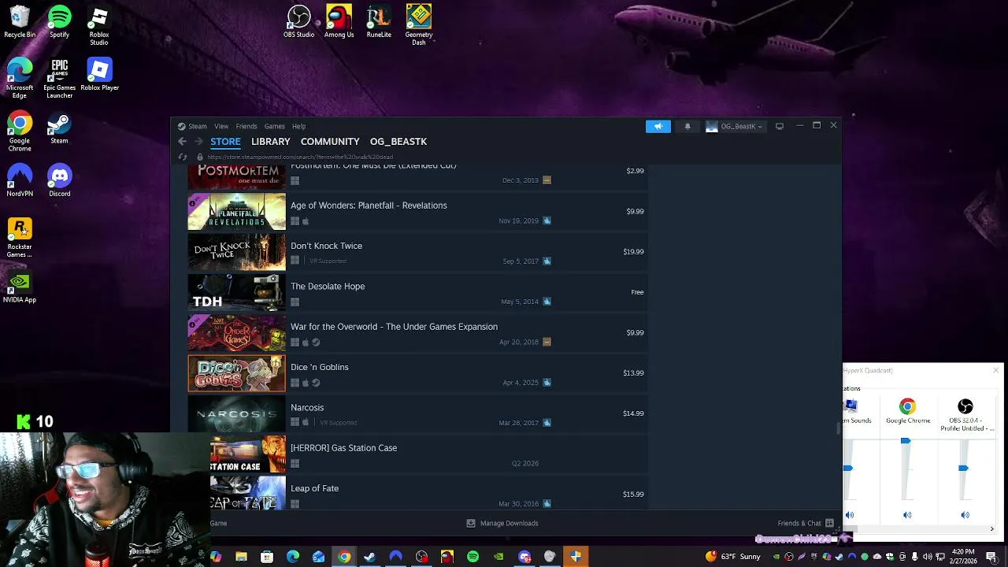Open File Explorer from taskbar
The width and height of the screenshot is (1008, 567).
pyautogui.click(x=241, y=557)
